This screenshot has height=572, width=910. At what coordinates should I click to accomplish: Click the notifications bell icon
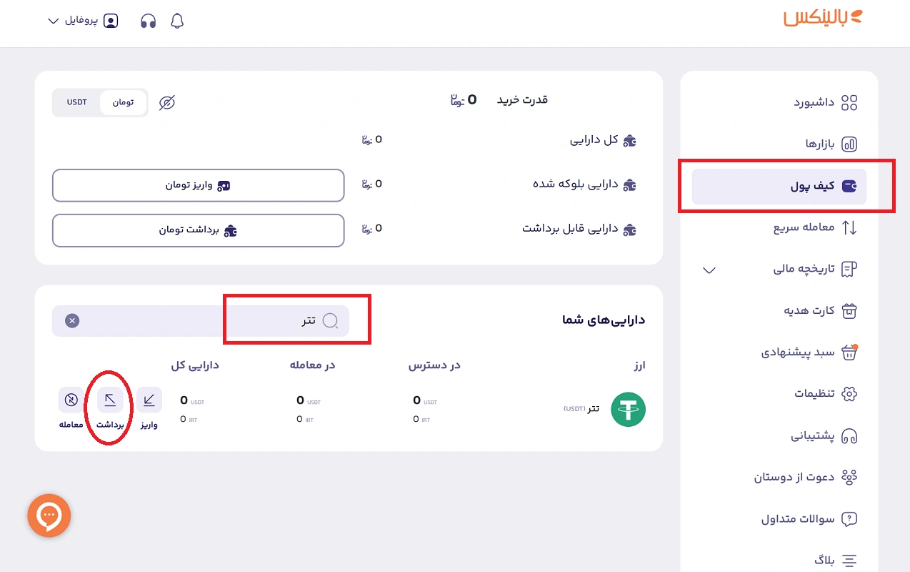pyautogui.click(x=176, y=21)
